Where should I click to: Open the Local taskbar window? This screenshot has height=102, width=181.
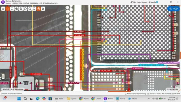pyautogui.click(x=60, y=99)
